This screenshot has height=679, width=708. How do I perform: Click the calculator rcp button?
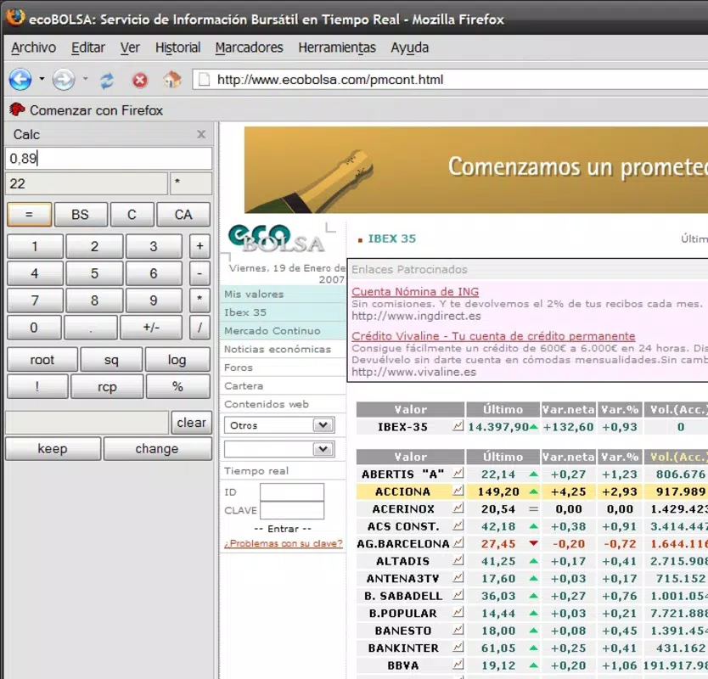click(x=107, y=387)
